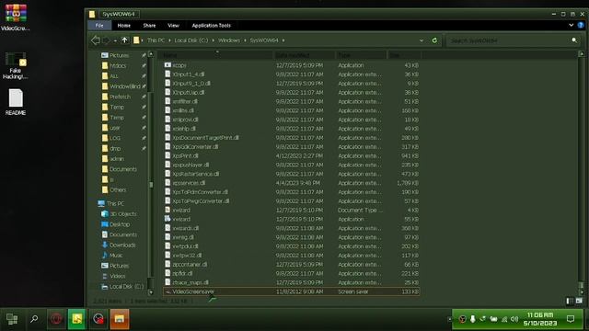Open the address bar history dropdown
The image size is (589, 331).
click(422, 40)
